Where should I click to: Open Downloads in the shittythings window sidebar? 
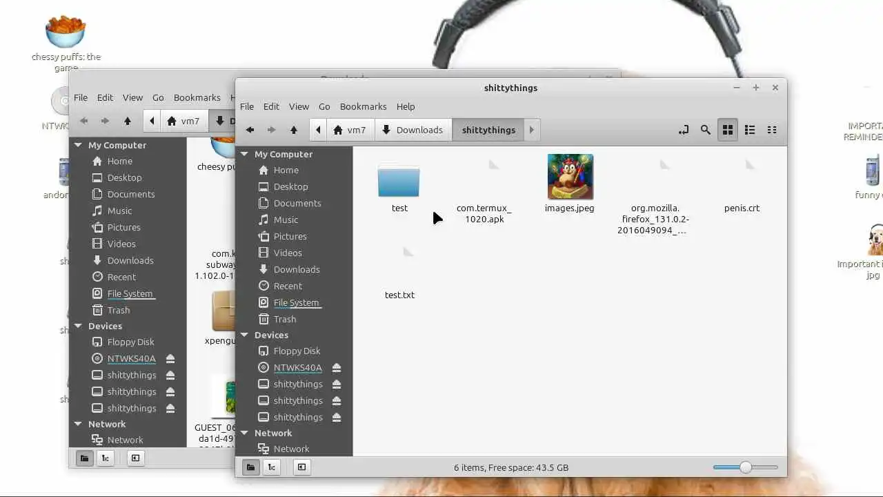pos(297,269)
